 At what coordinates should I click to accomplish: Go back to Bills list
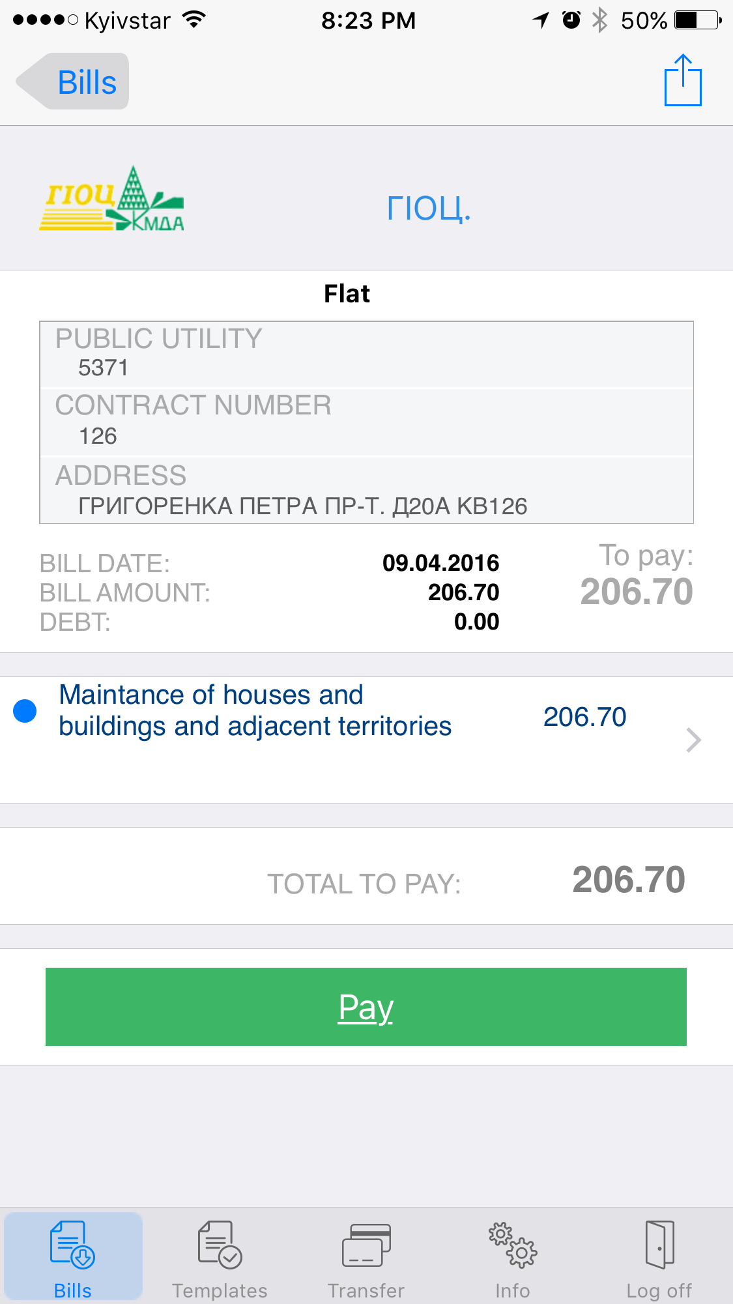73,82
